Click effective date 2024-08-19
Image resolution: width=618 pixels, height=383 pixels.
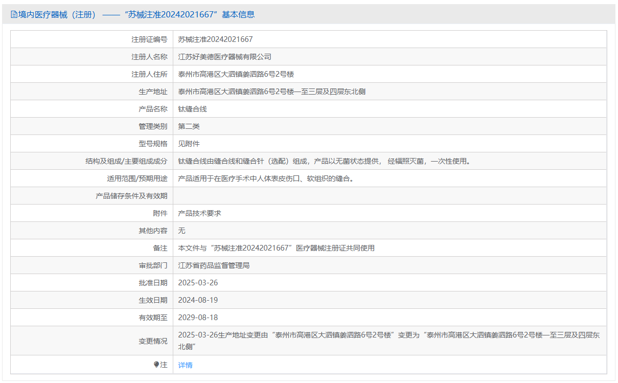point(198,300)
